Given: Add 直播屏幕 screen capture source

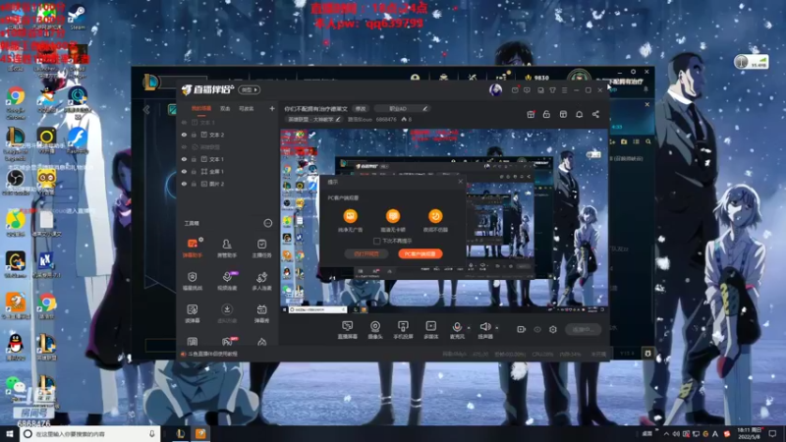Looking at the screenshot, I should pos(348,330).
